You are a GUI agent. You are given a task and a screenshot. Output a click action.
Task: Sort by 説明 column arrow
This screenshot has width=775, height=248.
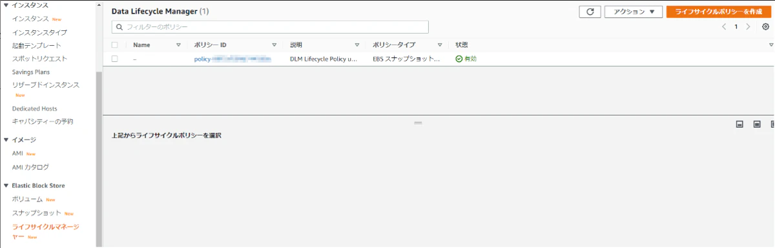(x=356, y=45)
